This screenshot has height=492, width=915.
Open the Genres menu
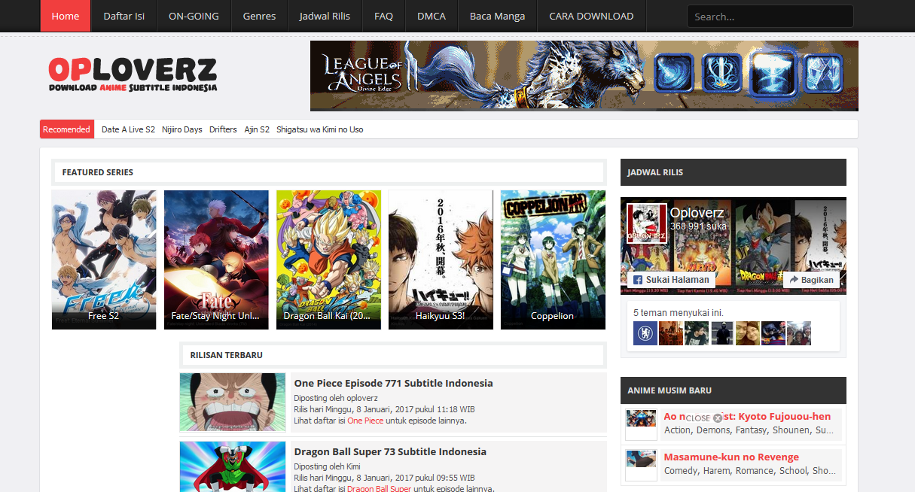click(259, 16)
